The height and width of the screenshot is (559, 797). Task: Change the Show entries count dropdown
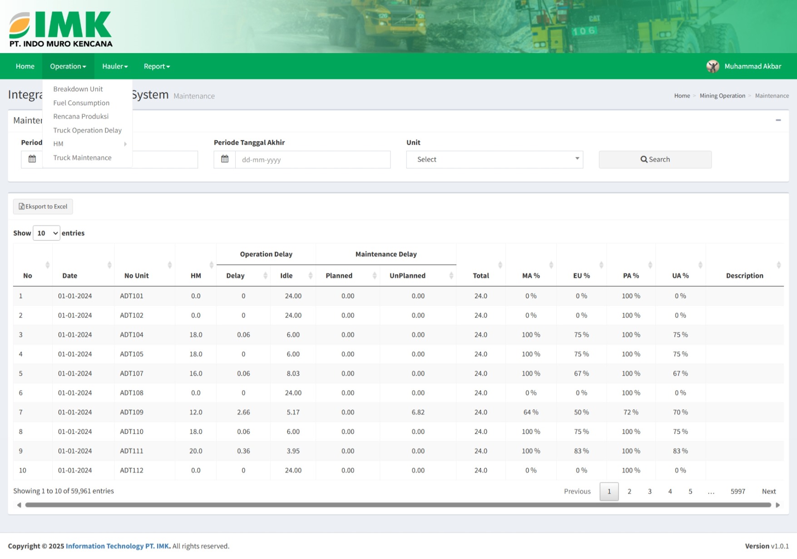(46, 233)
